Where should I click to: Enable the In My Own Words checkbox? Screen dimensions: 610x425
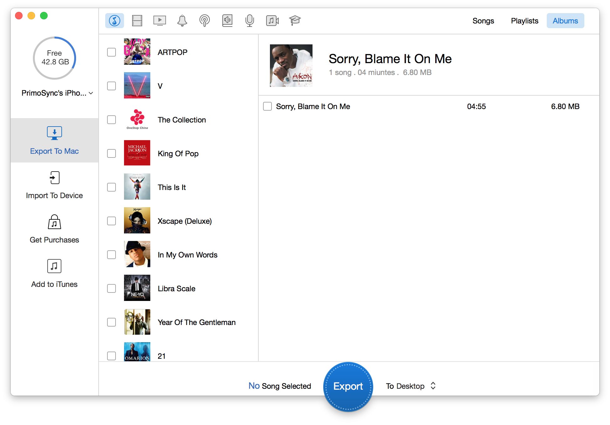click(111, 255)
